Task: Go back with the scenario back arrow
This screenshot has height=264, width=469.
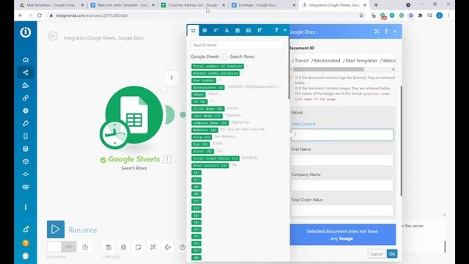Action: (53, 36)
